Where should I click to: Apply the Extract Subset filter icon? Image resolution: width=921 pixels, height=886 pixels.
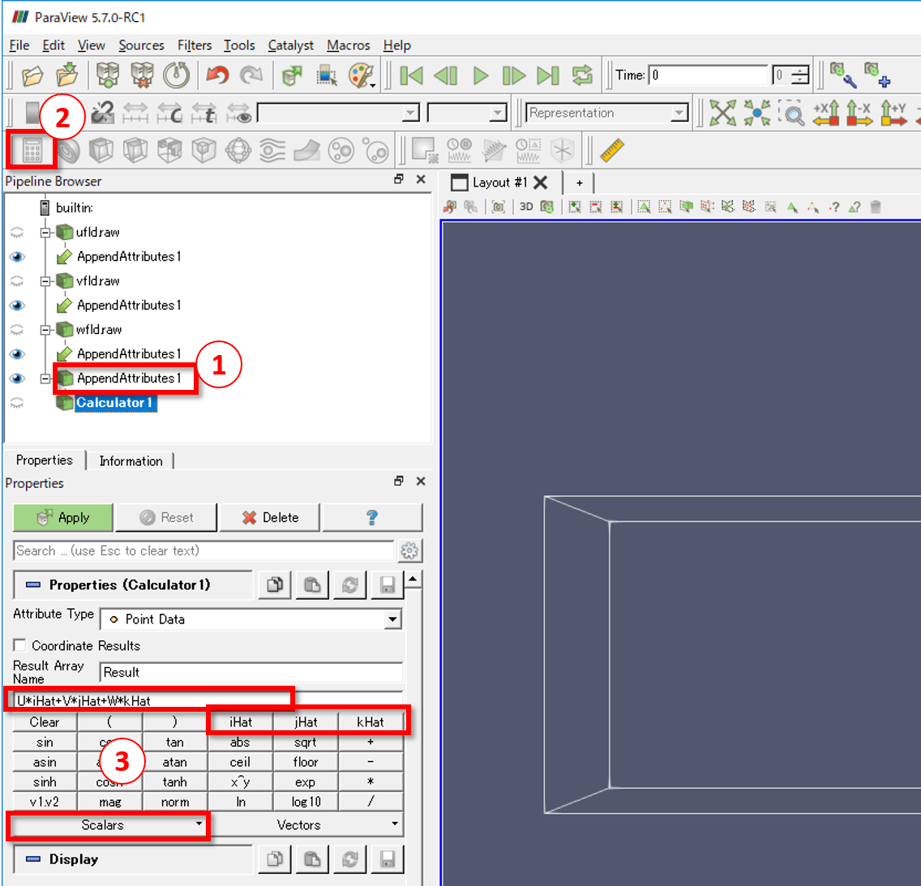[203, 151]
